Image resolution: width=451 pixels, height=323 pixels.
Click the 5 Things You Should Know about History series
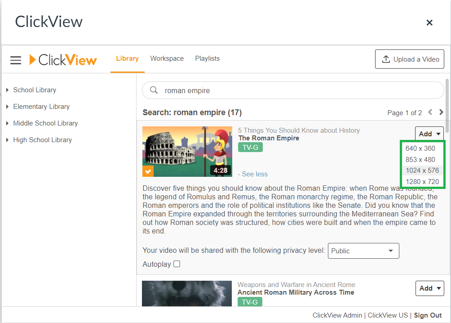click(x=299, y=130)
